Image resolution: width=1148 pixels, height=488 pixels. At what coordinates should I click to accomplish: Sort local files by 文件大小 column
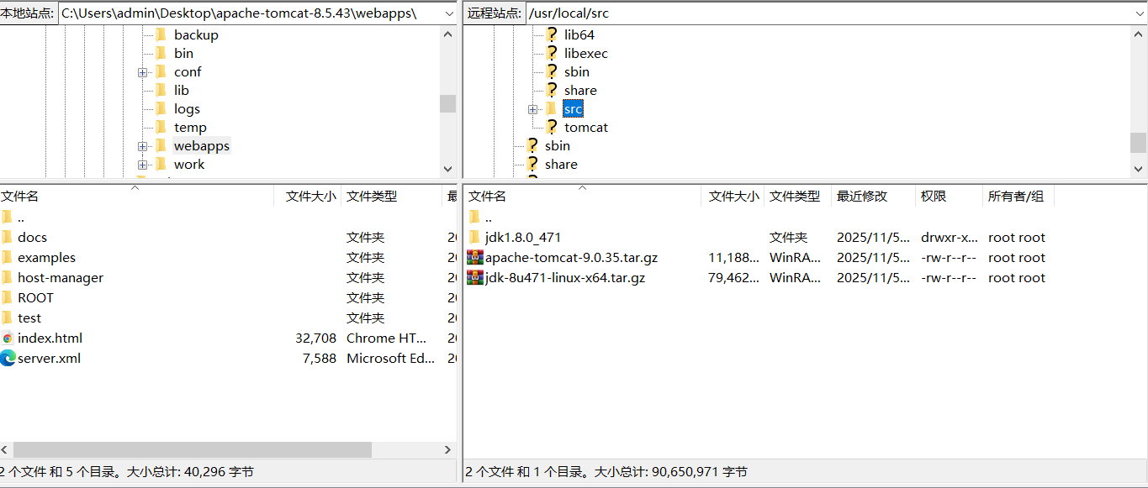(x=308, y=196)
